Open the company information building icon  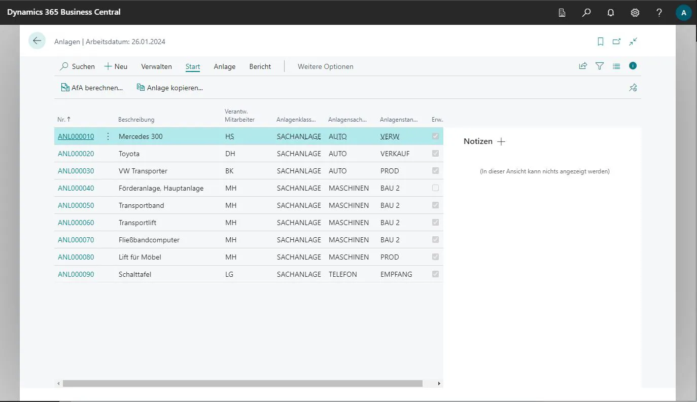[x=562, y=13]
